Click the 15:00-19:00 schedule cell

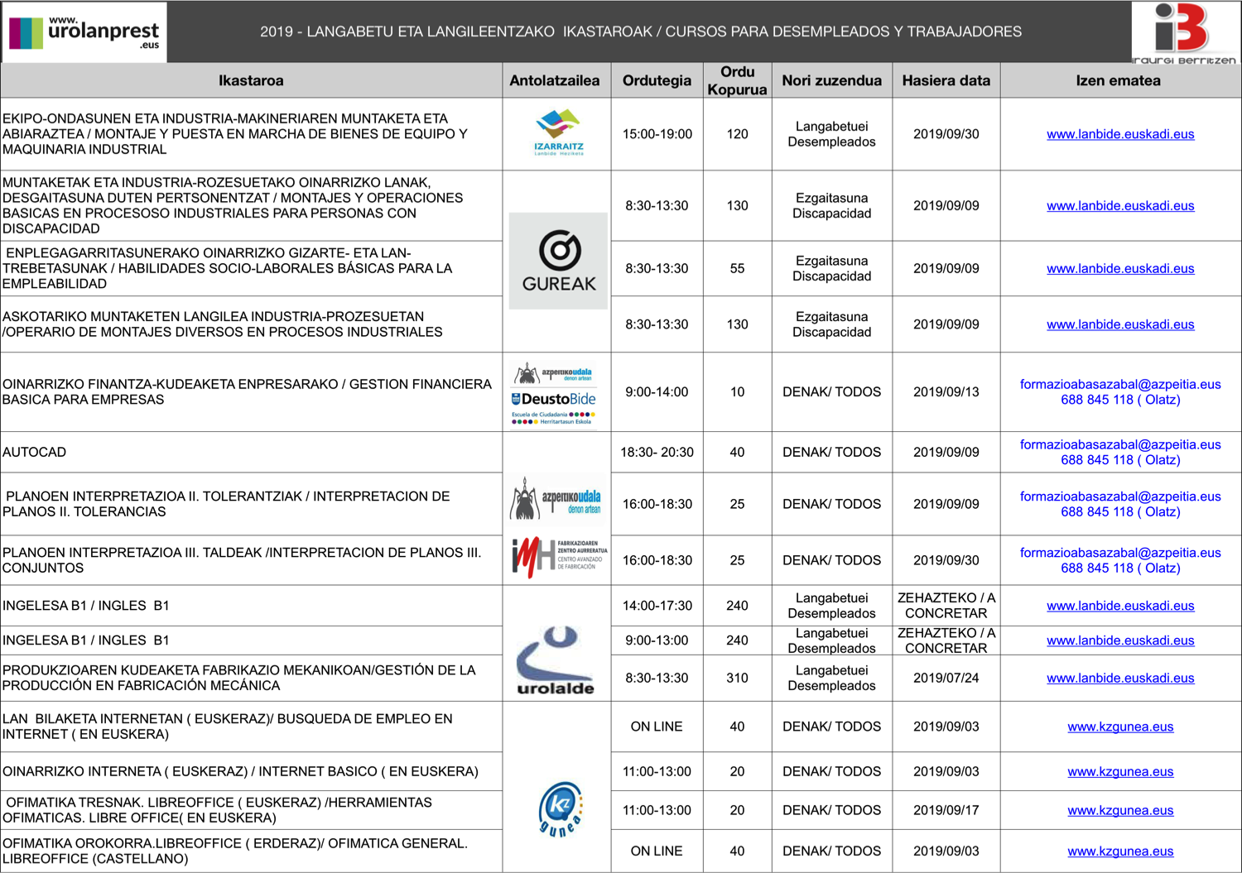tap(657, 134)
